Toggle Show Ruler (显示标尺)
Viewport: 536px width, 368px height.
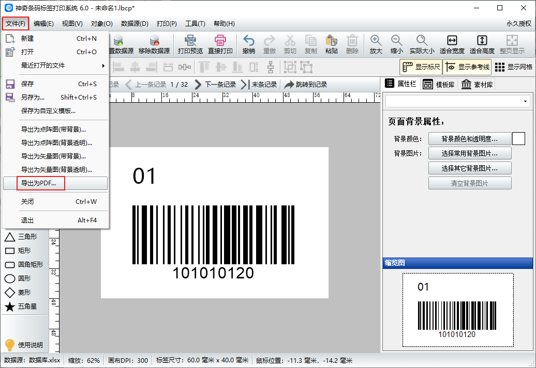[421, 67]
